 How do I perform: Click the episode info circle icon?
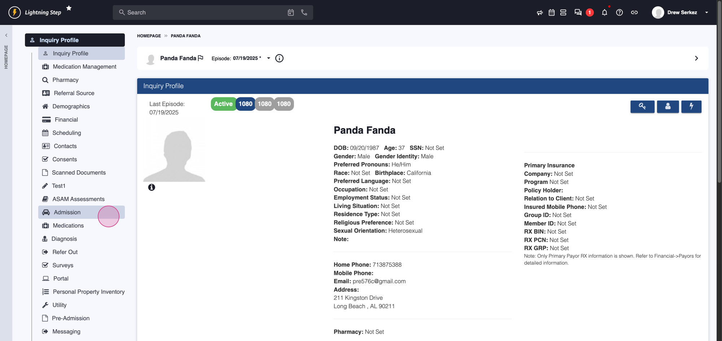coord(279,58)
